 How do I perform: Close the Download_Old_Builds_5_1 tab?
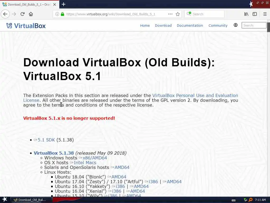pyautogui.click(x=55, y=4)
